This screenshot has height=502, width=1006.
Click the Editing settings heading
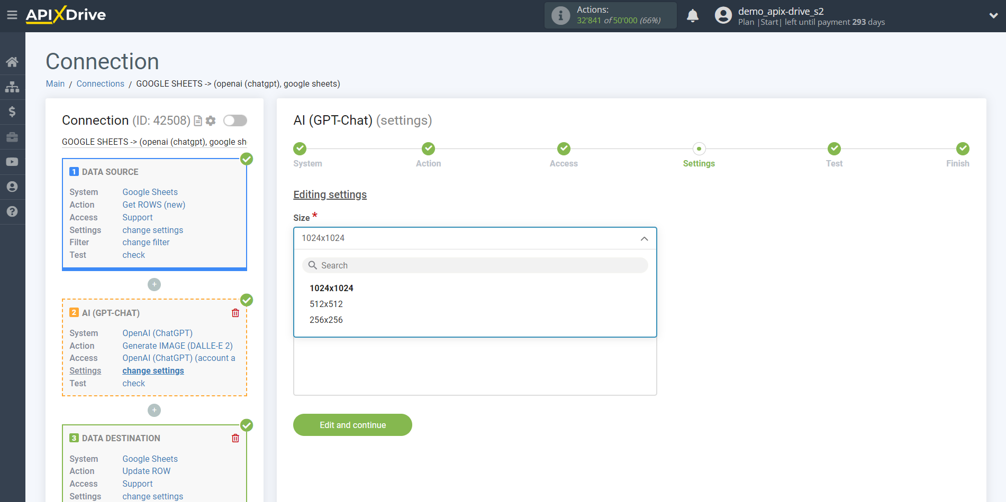coord(330,194)
